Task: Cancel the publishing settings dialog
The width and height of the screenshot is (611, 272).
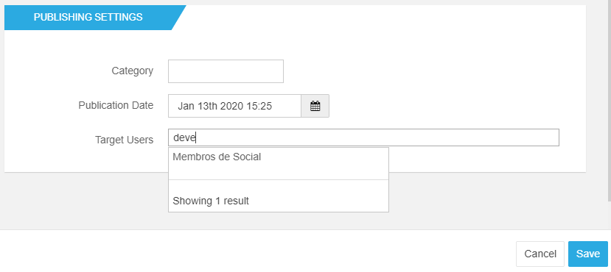Action: (x=540, y=254)
